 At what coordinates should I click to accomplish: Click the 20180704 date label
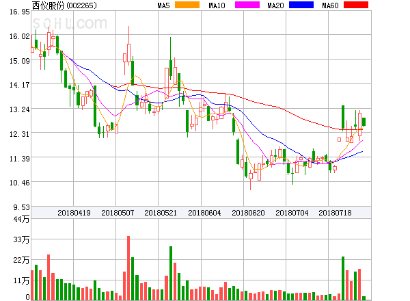(x=292, y=213)
